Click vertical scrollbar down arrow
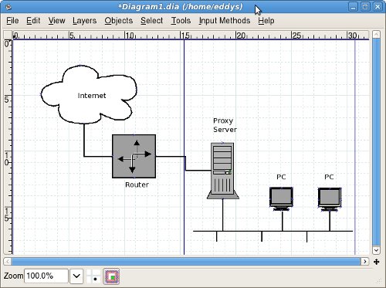This screenshot has height=288, width=386. point(376,250)
